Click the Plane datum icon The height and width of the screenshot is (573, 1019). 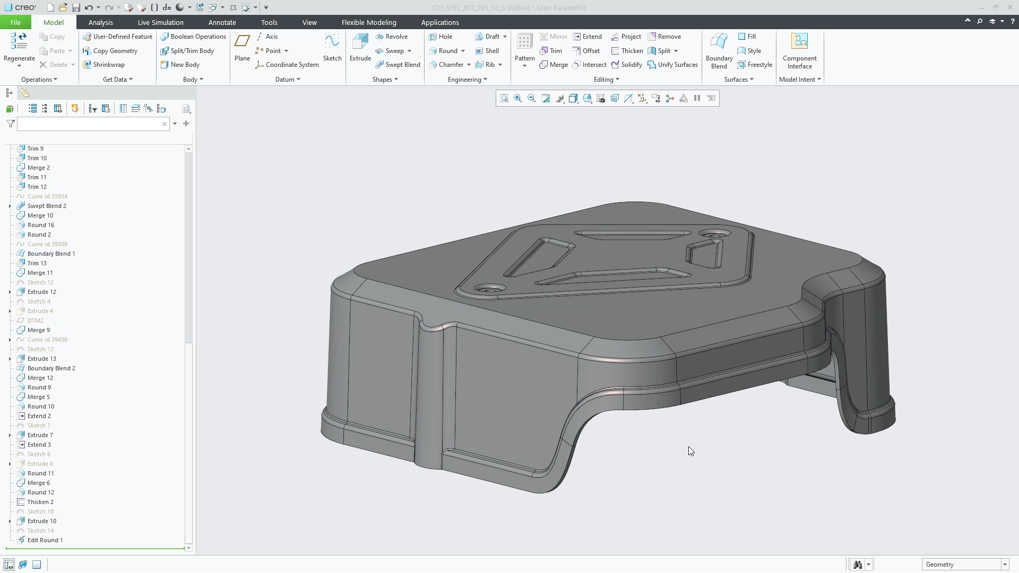pos(242,48)
